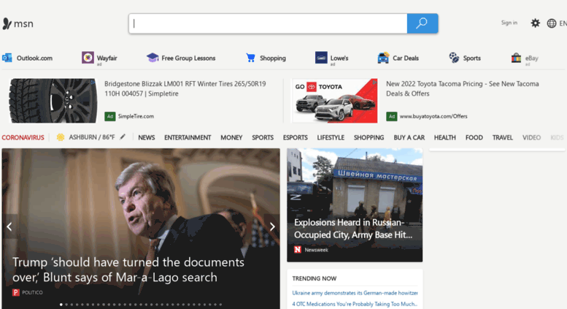
Task: Open the Bridgestone Blizzak tire ad headline
Action: 185,88
